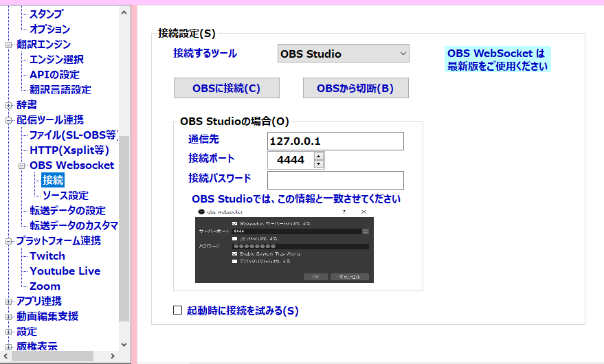Screen dimensions: 604x364
Task: Click the OBSに接続(C) button
Action: (227, 88)
